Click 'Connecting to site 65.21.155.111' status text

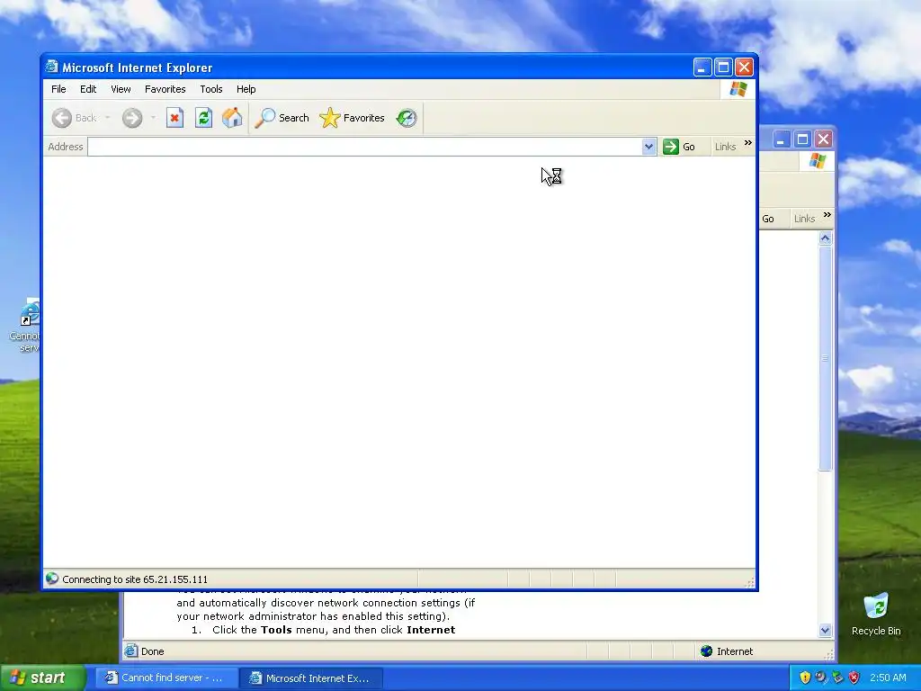[x=135, y=579]
